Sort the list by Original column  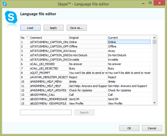[88, 38]
